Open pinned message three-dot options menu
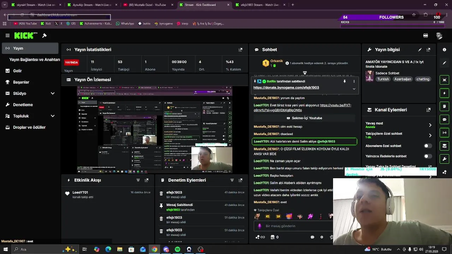The height and width of the screenshot is (254, 452). click(354, 81)
